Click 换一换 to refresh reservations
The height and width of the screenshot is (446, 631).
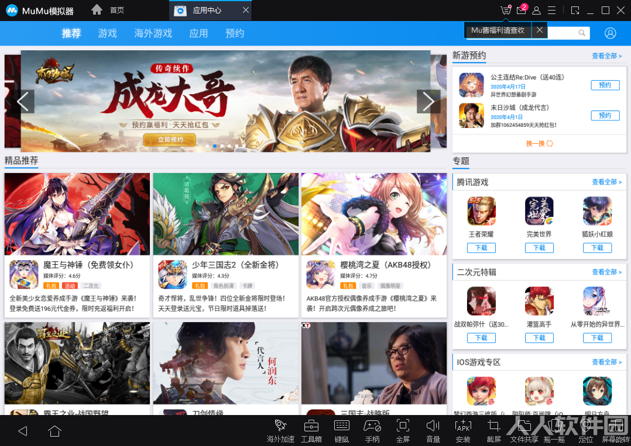coord(539,143)
